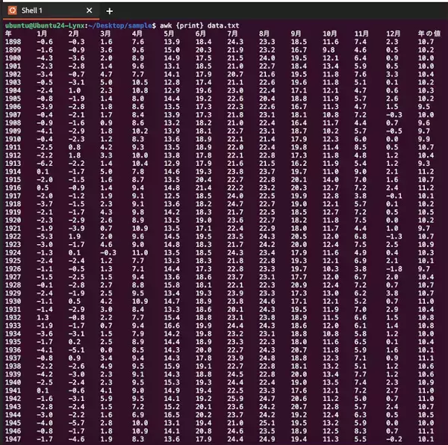Screen dimensions: 448x445
Task: Click October value 9.8 in 1899 row
Action: 329,50
